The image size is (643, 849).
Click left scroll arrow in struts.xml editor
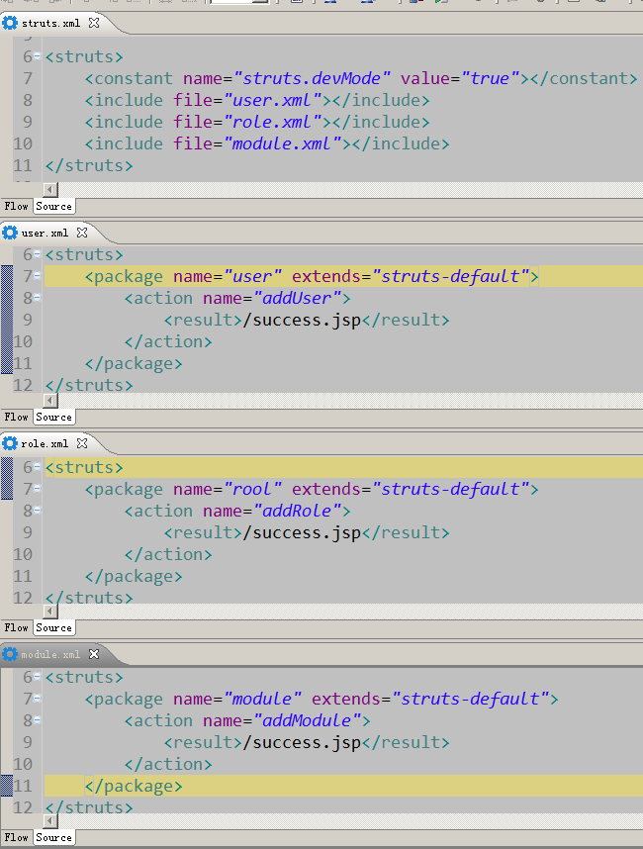50,190
